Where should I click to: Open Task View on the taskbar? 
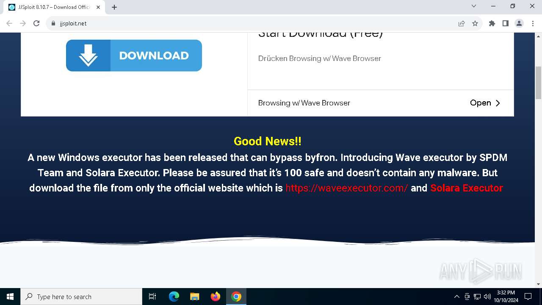pyautogui.click(x=152, y=297)
